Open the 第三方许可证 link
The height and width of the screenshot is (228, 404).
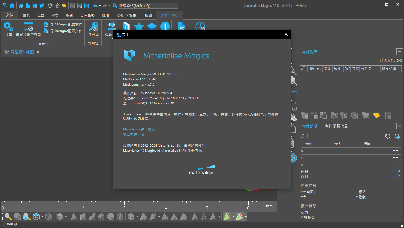click(x=133, y=134)
